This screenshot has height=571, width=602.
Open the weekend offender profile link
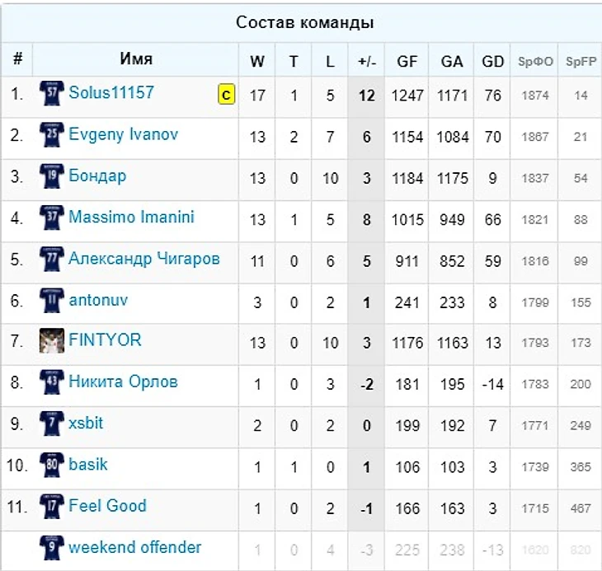click(134, 547)
